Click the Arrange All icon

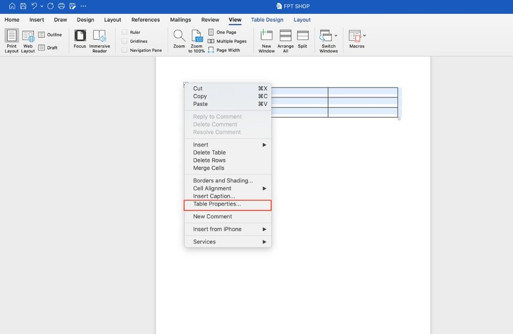(x=285, y=36)
